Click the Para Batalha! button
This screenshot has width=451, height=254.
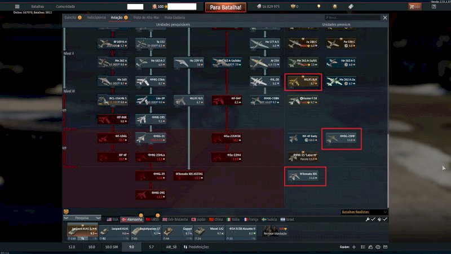pos(225,7)
